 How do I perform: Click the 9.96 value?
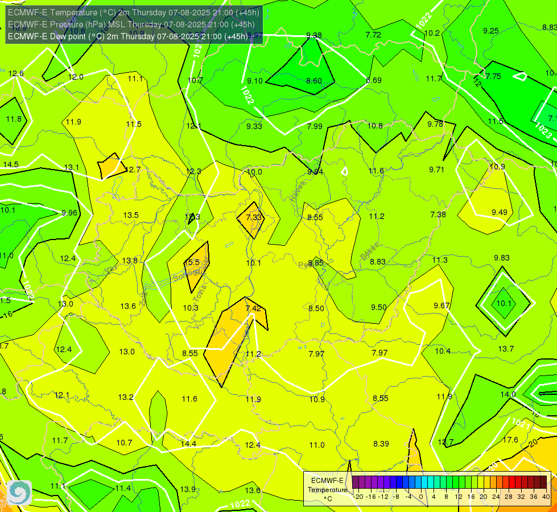click(69, 213)
